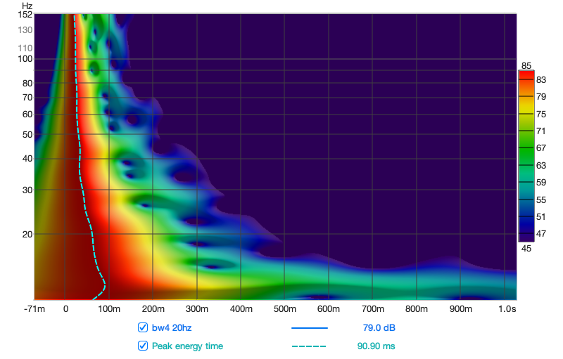The image size is (563, 359).
Task: Click the 45 lower limit of colour scale
Action: [526, 248]
